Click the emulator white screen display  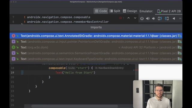(160, 72)
